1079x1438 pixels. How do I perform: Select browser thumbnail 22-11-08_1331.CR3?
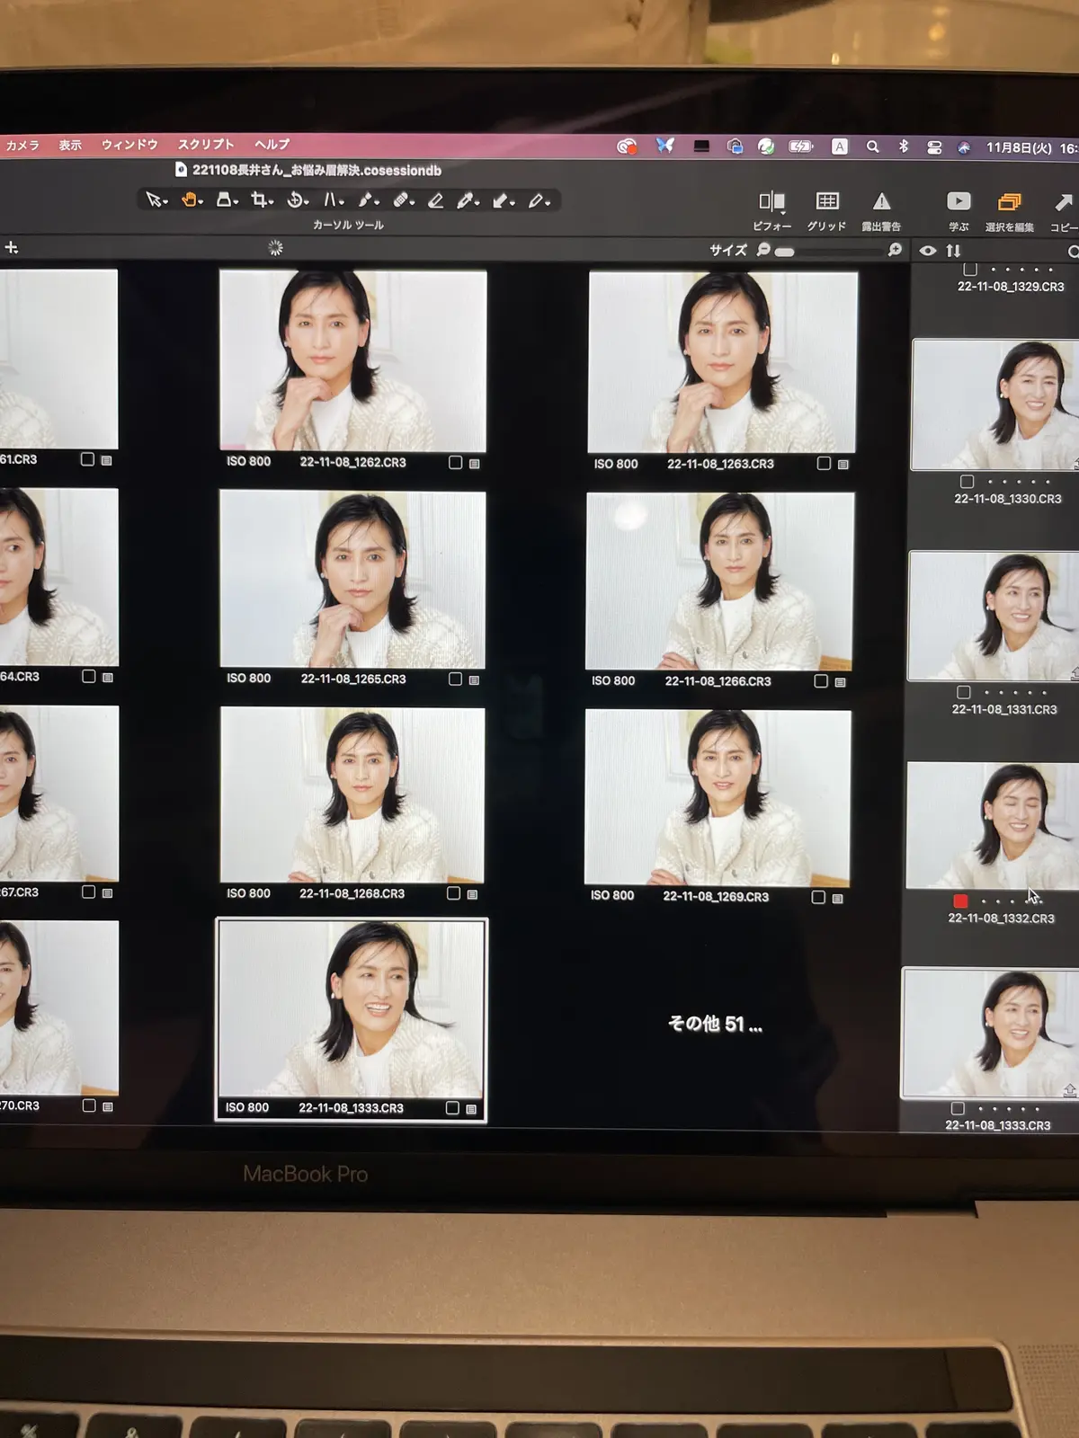[994, 616]
